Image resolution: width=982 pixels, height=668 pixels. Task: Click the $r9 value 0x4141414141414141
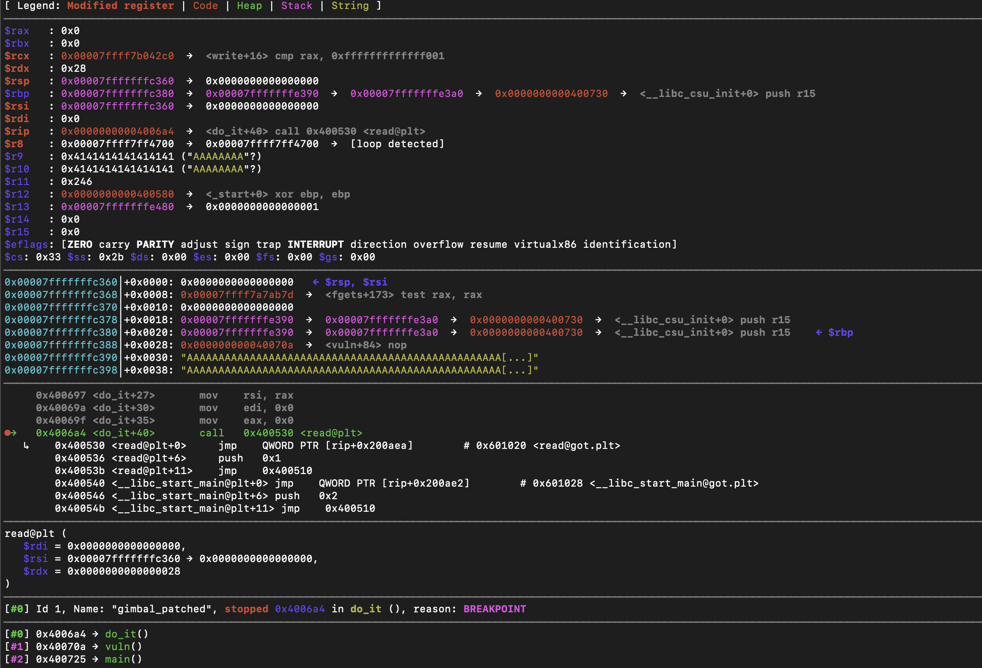(x=117, y=157)
